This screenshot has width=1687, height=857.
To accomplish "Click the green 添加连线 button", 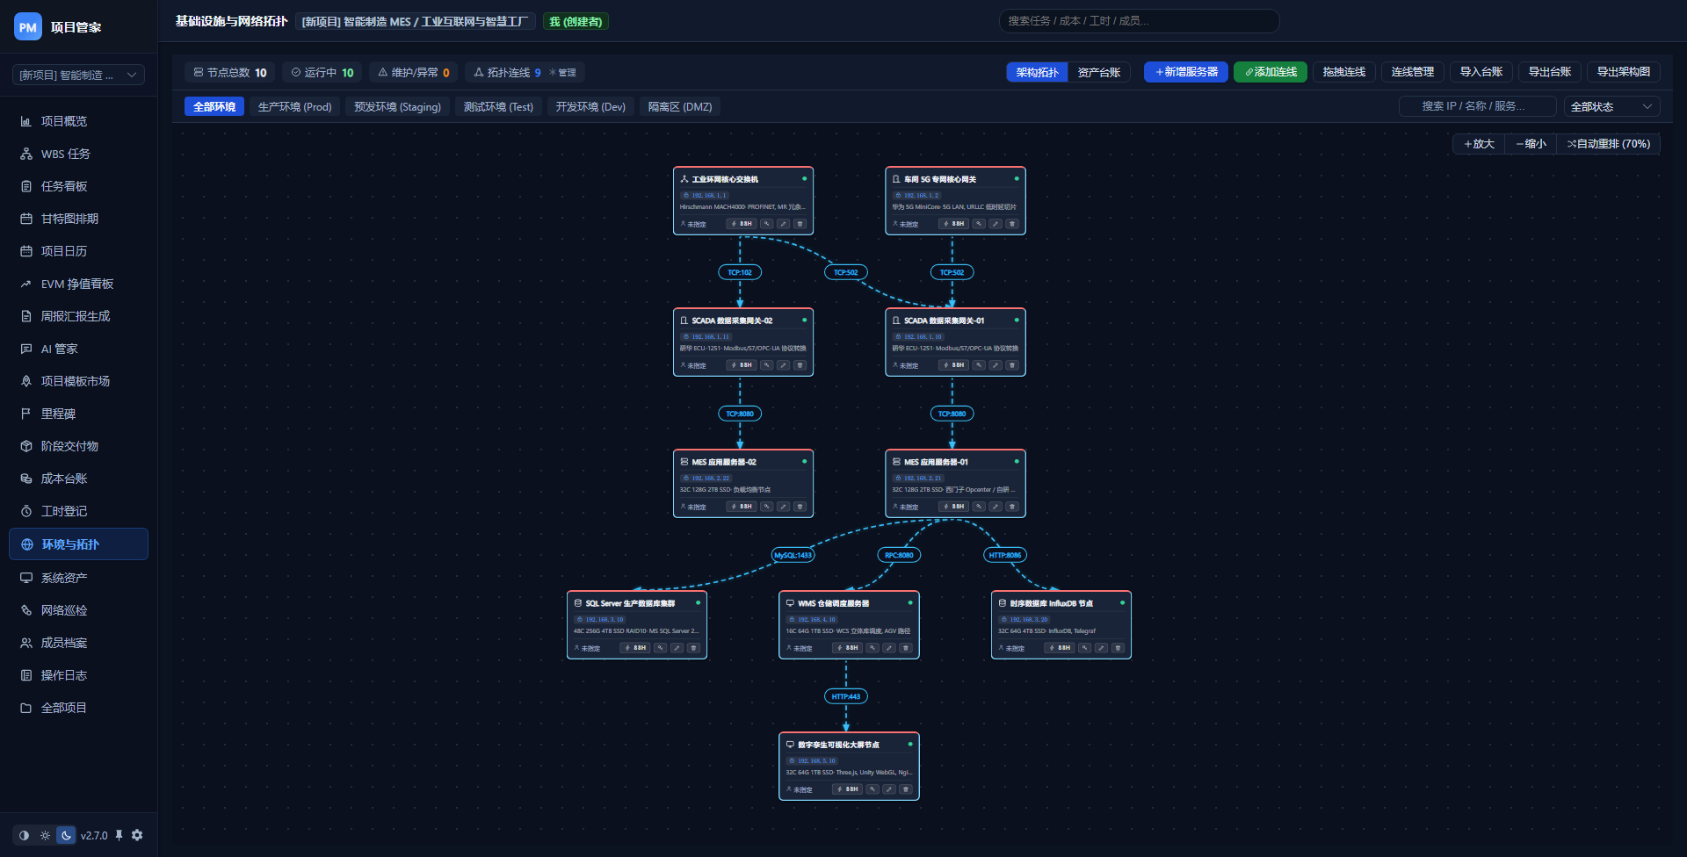I will (x=1271, y=72).
